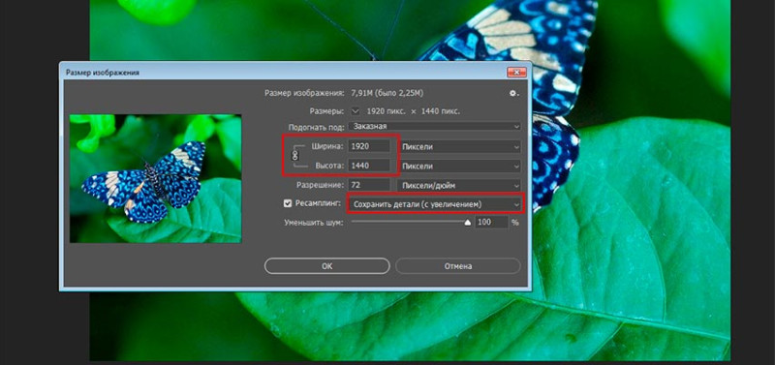Open the Подогнать под Заказная dropdown

click(x=434, y=127)
